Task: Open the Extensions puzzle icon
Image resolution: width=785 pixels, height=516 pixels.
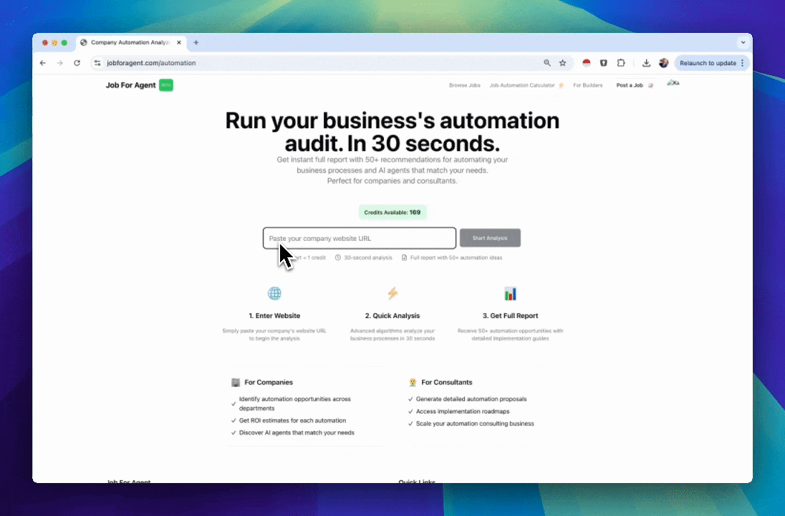Action: tap(621, 63)
